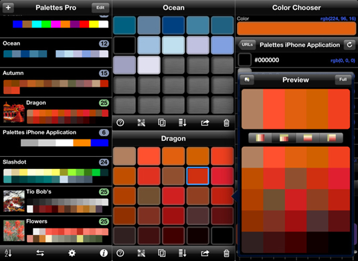
Task: Tap the rgb(0, 0, 0) value
Action: point(343,60)
